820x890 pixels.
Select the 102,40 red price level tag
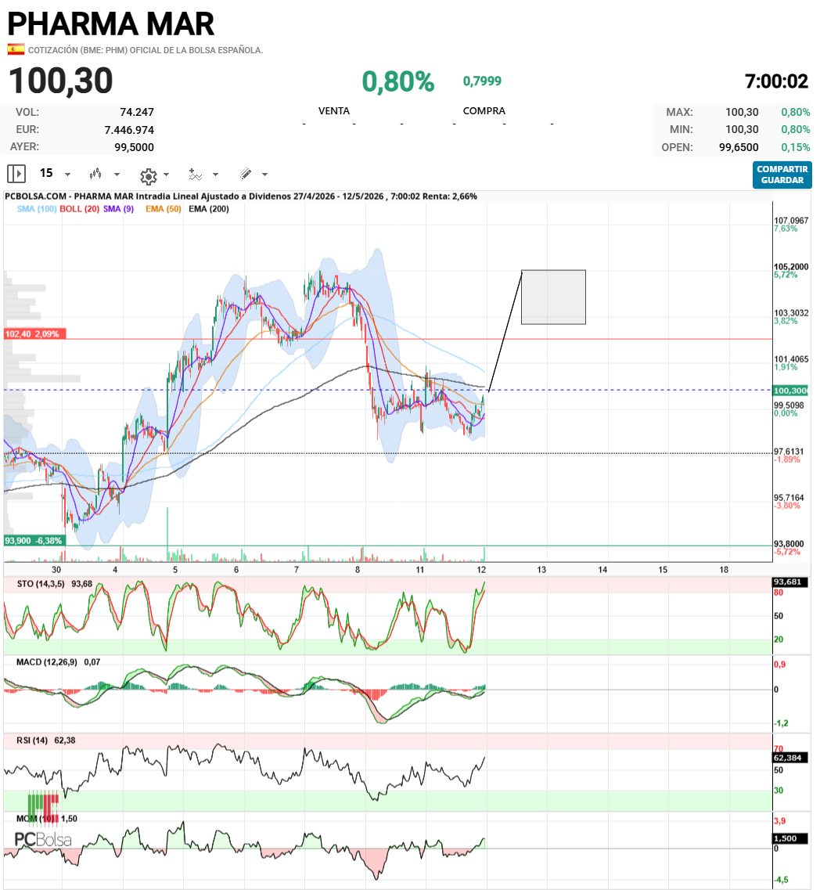coord(34,333)
